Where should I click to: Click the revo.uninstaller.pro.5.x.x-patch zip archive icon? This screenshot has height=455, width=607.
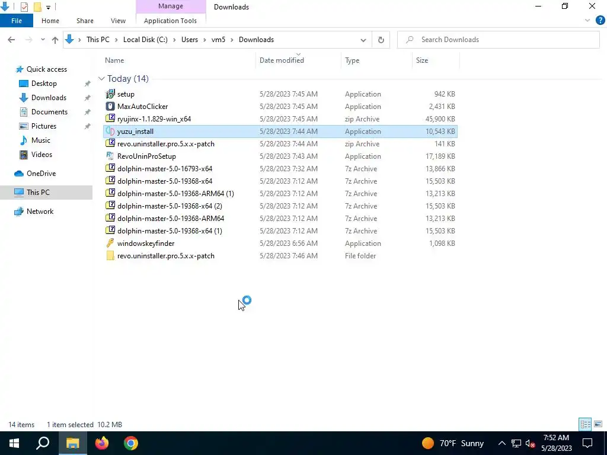(110, 143)
